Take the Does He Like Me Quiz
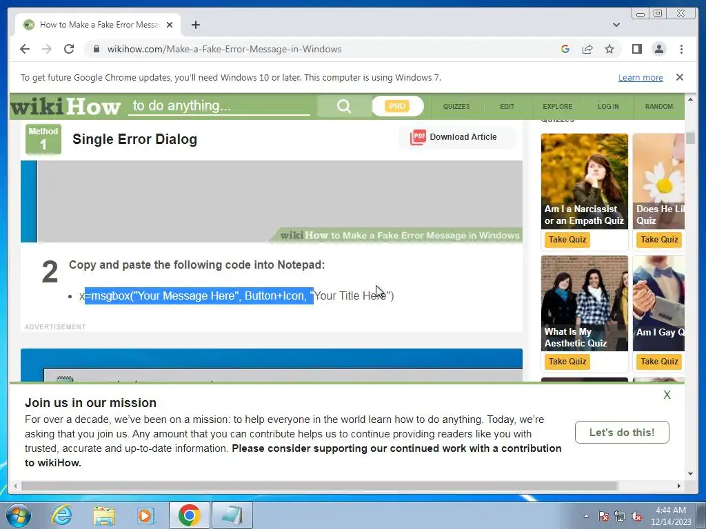 click(x=659, y=240)
